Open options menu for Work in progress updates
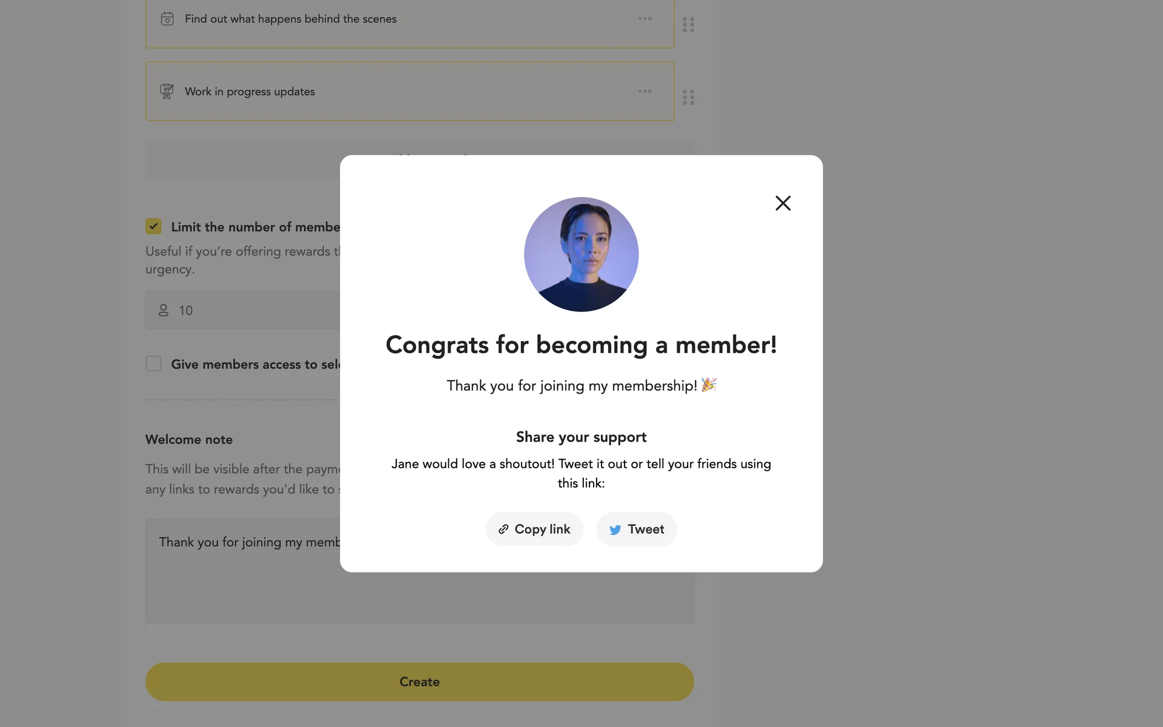Viewport: 1163px width, 727px height. click(644, 91)
